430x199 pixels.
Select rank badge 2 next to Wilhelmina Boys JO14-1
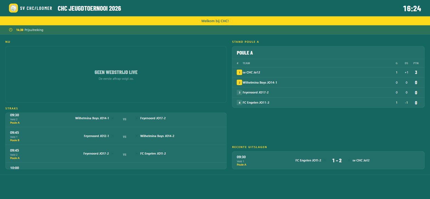[x=239, y=83]
